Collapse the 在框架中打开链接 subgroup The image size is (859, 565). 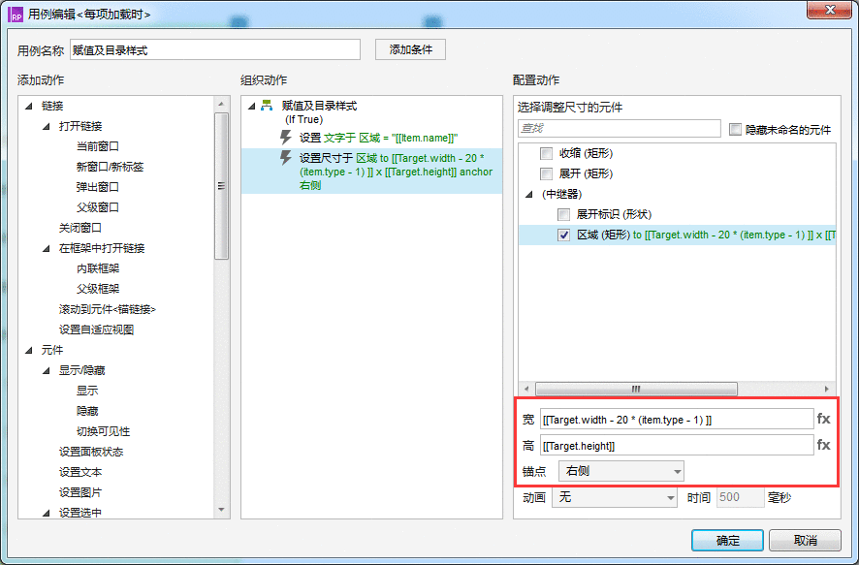click(x=46, y=248)
